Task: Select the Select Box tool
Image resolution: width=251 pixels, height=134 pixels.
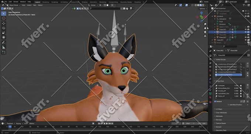Action: point(4,14)
